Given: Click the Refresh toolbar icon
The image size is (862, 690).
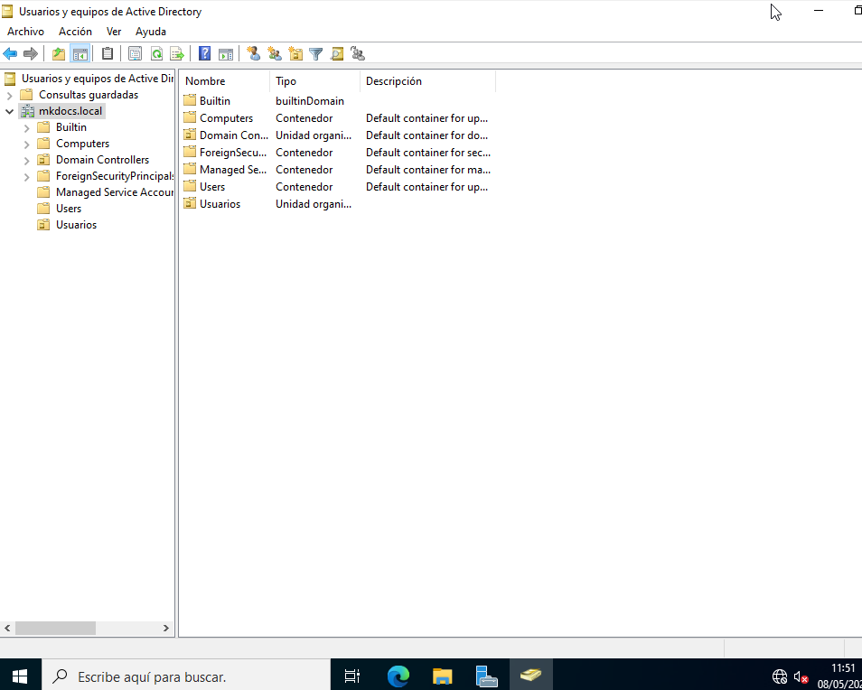Looking at the screenshot, I should point(156,53).
